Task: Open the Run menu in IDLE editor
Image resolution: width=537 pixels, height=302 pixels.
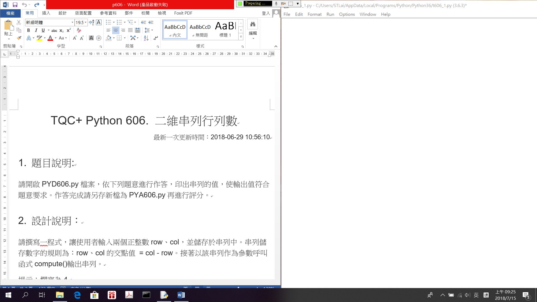Action: (x=330, y=14)
